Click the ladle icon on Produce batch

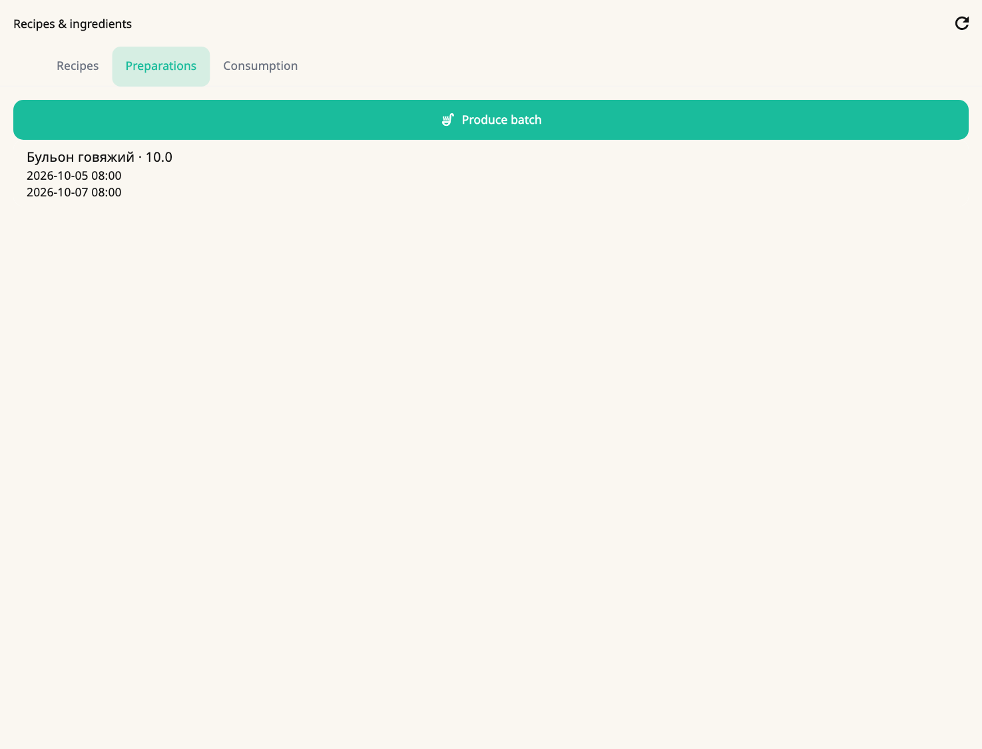point(448,120)
